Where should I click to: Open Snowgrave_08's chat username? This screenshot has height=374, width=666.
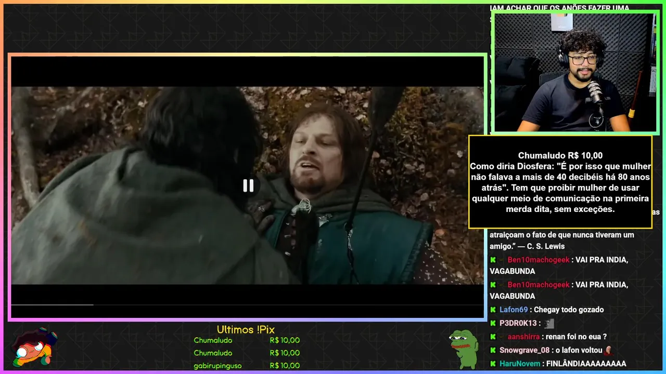click(524, 350)
